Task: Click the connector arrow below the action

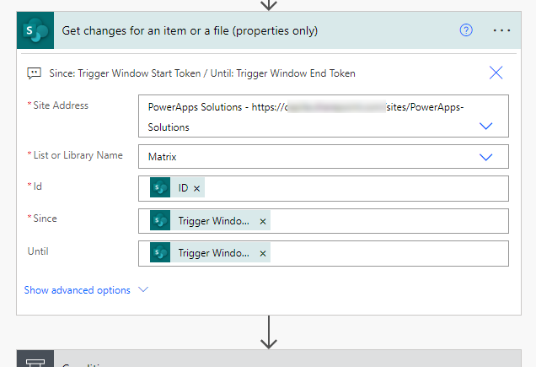Action: pos(269,332)
